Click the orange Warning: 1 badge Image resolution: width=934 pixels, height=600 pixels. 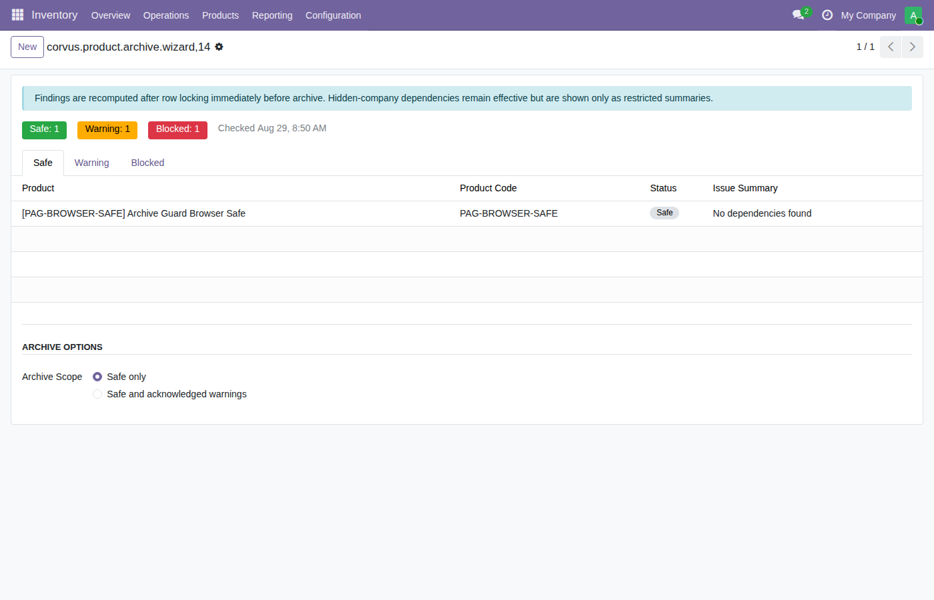(107, 130)
